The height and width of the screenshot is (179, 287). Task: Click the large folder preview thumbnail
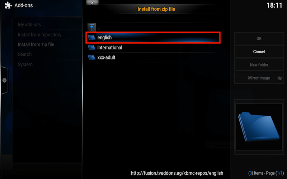click(x=259, y=127)
